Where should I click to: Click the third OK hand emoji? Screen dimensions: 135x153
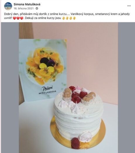pyautogui.click(x=71, y=18)
